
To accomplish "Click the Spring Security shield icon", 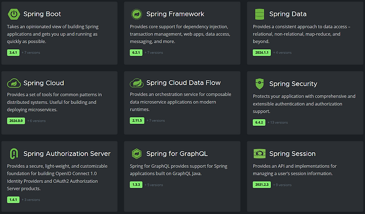I will 259,84.
